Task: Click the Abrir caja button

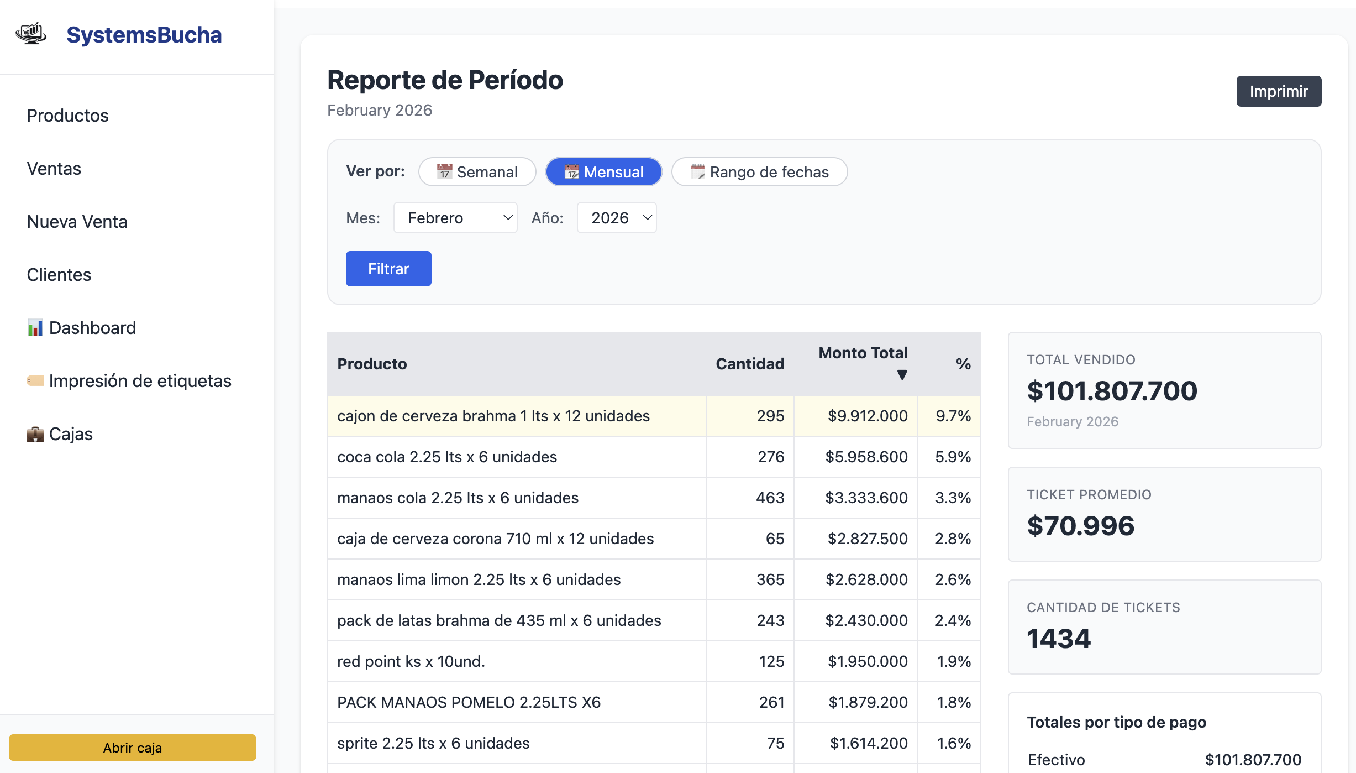Action: click(x=133, y=748)
